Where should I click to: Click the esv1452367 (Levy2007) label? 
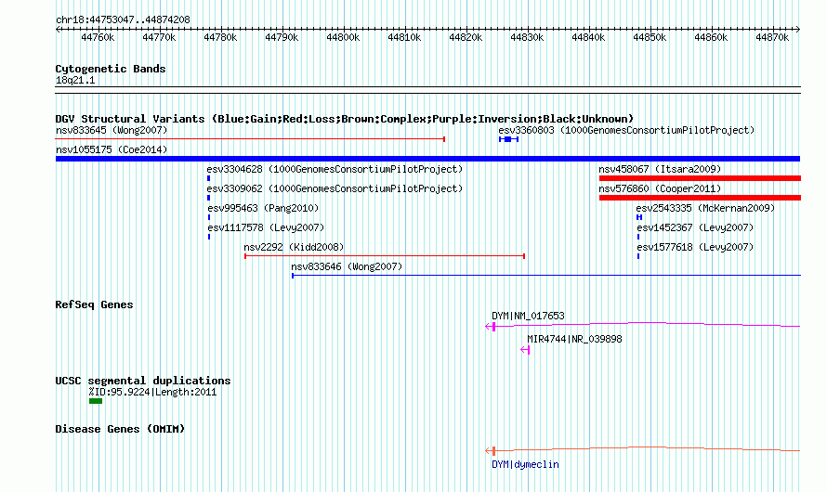click(x=695, y=227)
